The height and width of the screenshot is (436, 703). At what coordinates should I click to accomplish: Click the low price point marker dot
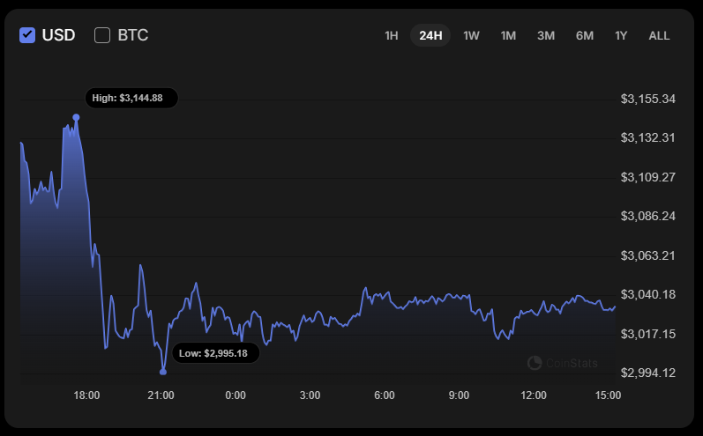pyautogui.click(x=163, y=372)
